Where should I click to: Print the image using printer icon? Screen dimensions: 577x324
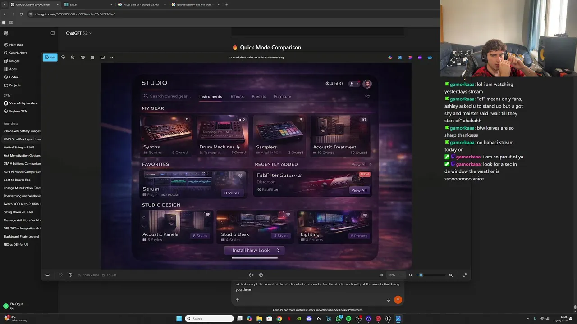tap(82, 58)
